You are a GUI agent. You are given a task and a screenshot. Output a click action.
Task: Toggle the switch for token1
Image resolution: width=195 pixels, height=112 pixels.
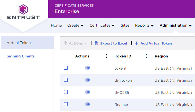click(x=88, y=68)
